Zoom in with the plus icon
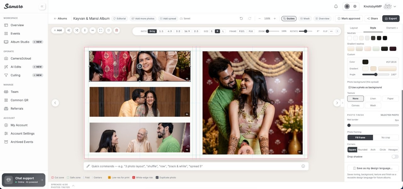Viewport: 403px width, 189px height. click(275, 19)
